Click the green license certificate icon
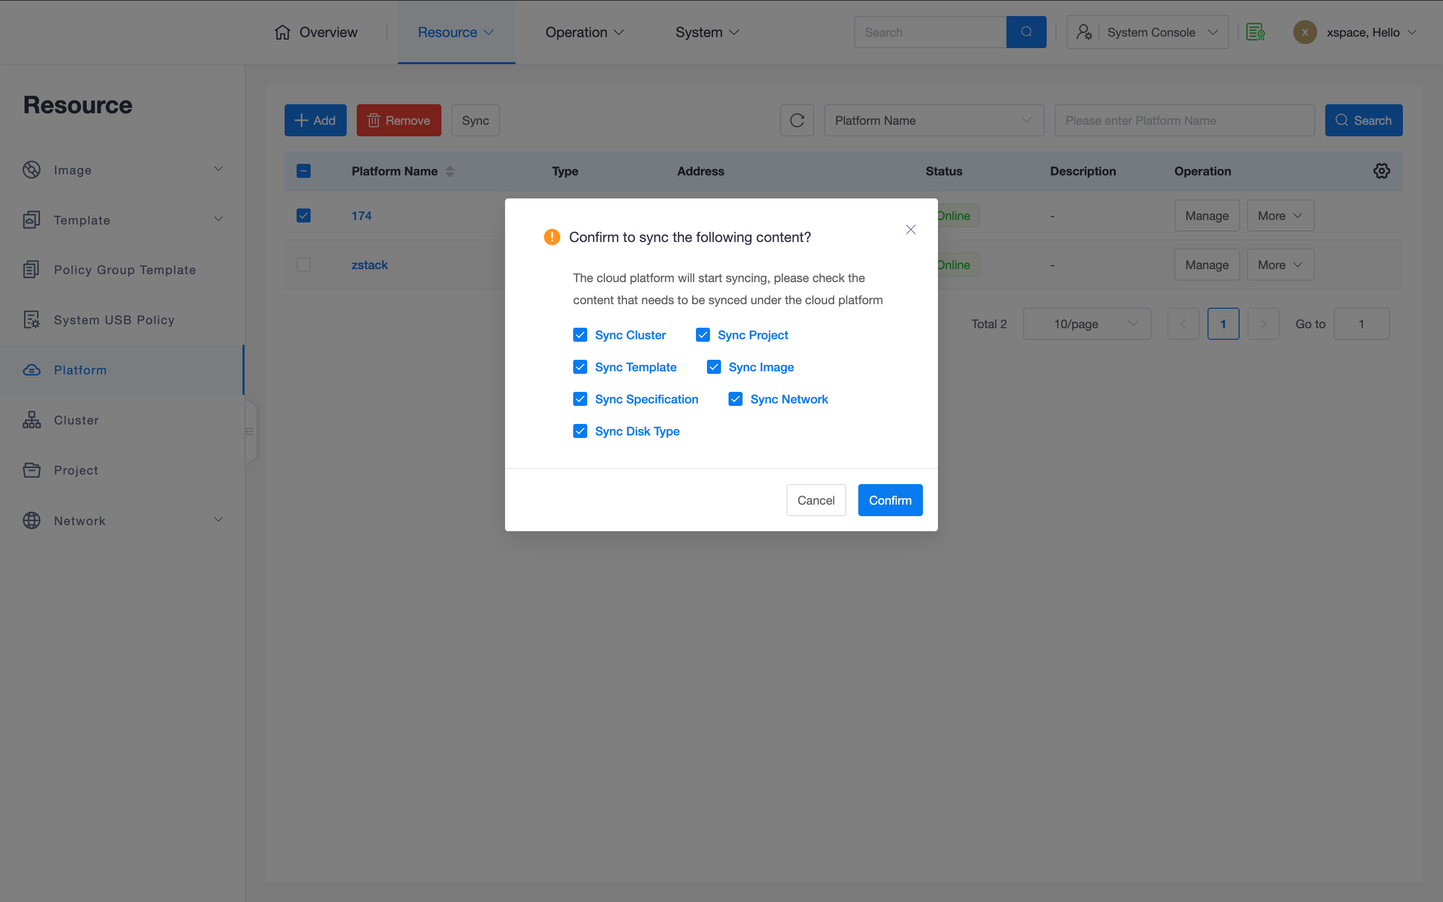This screenshot has height=902, width=1443. pos(1255,32)
